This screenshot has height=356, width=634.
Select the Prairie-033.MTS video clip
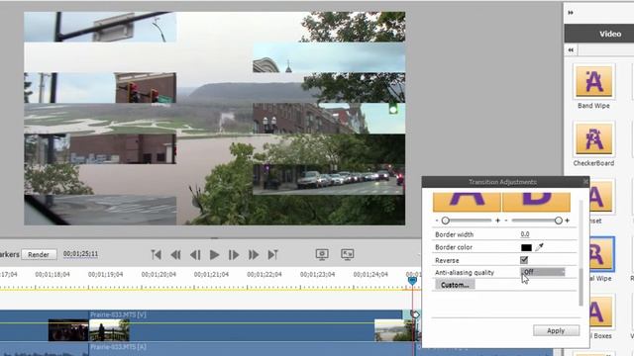tap(246, 325)
